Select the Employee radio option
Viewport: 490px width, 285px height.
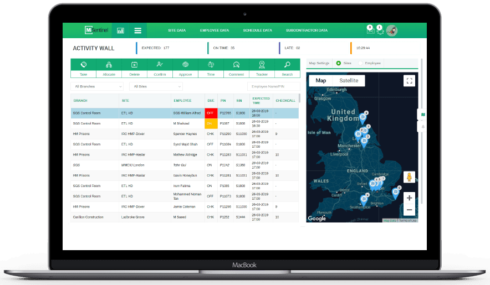(360, 63)
